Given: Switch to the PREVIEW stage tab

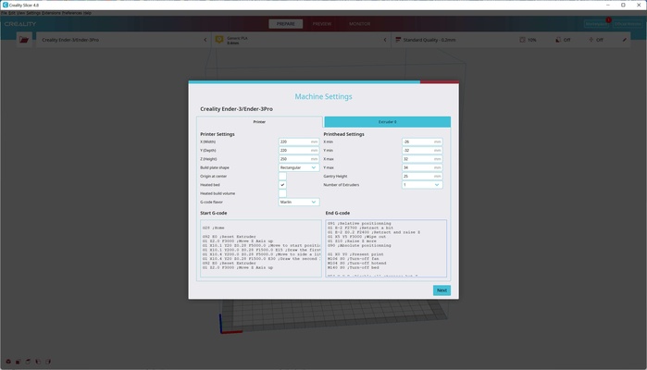Looking at the screenshot, I should click(x=322, y=24).
